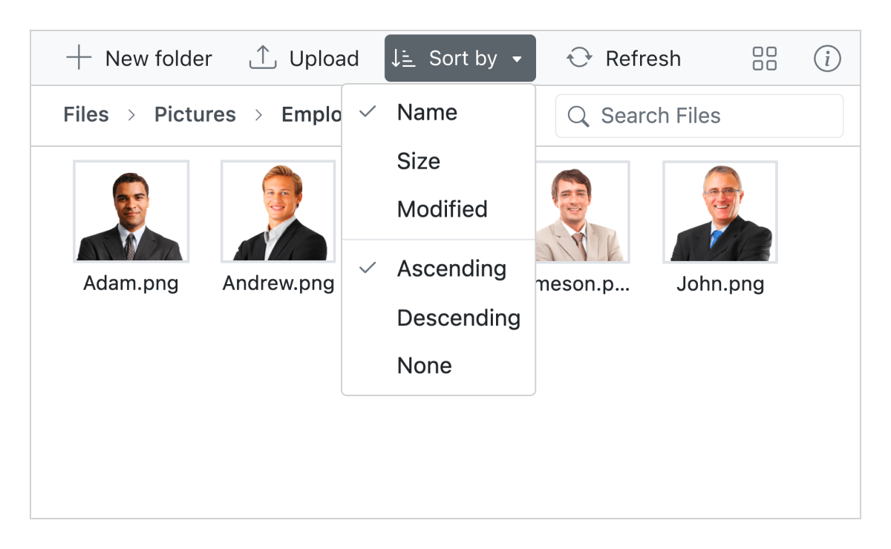Open the Sort by dropdown arrow
The height and width of the screenshot is (549, 891).
(518, 58)
